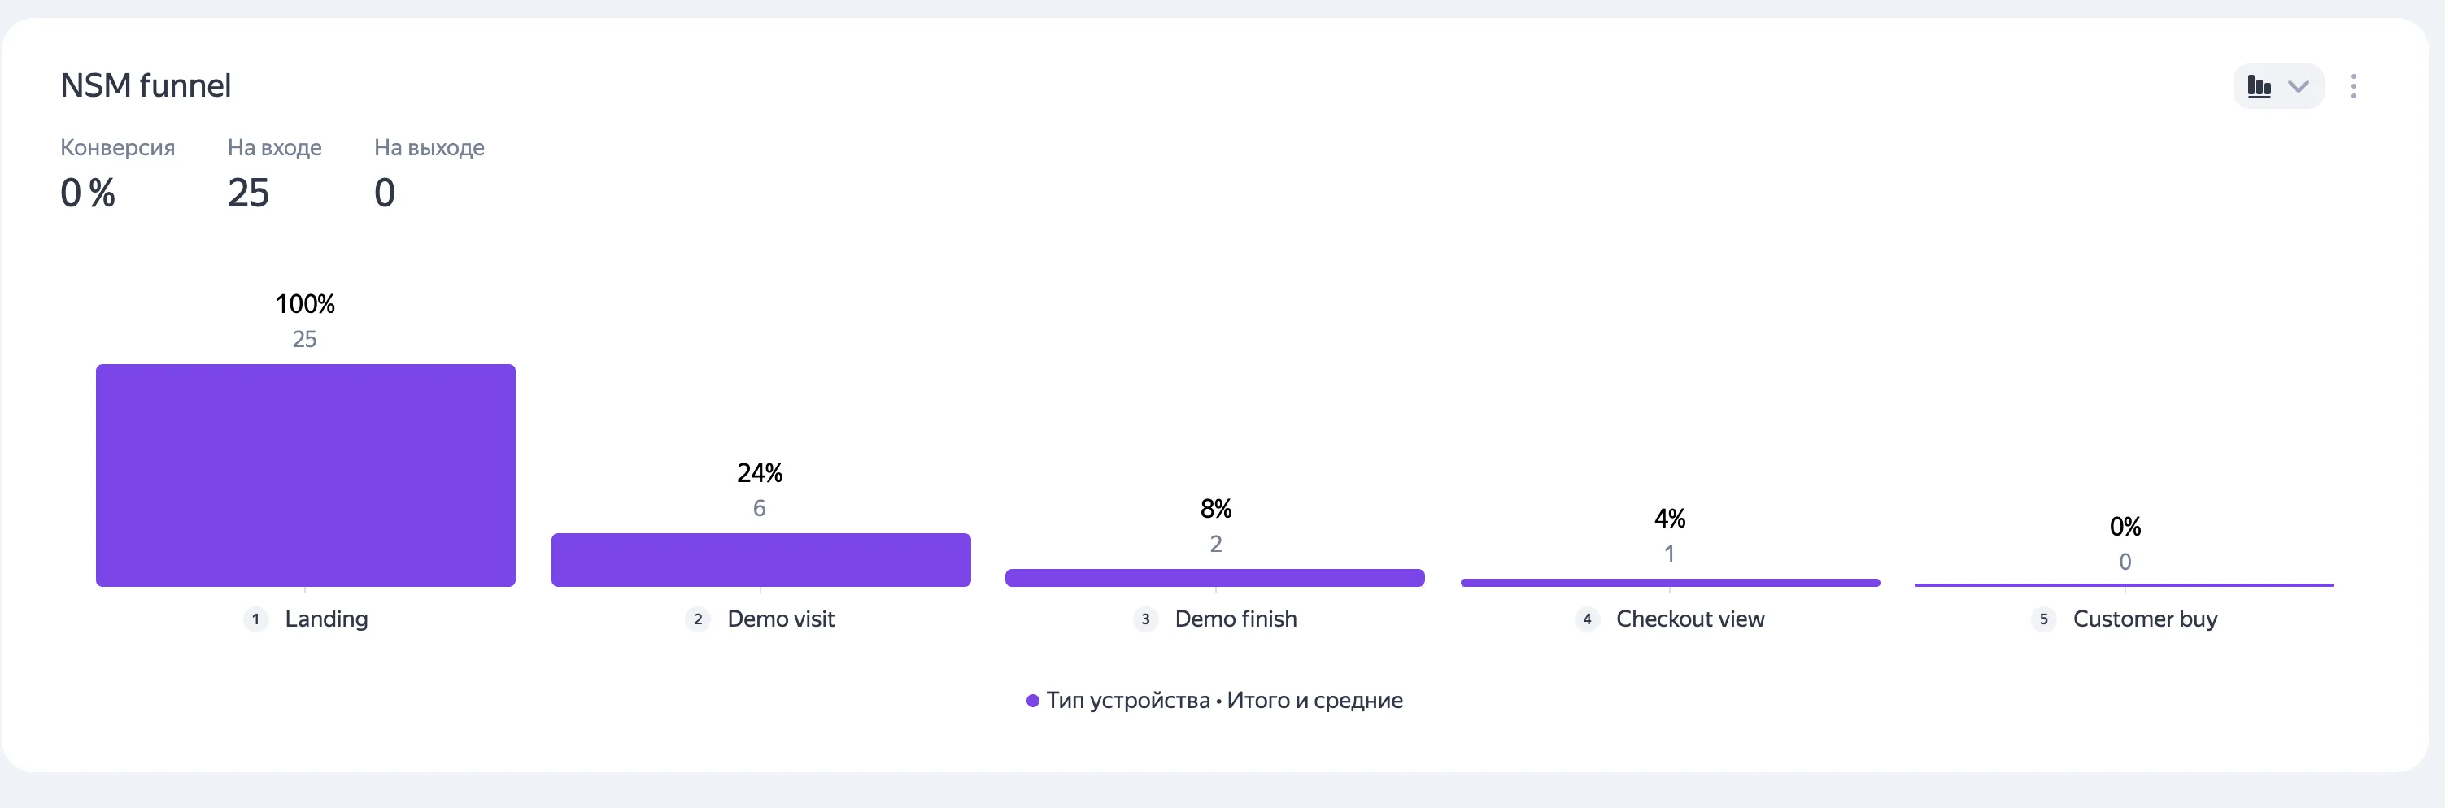Click the Demo visit funnel bar

(760, 559)
